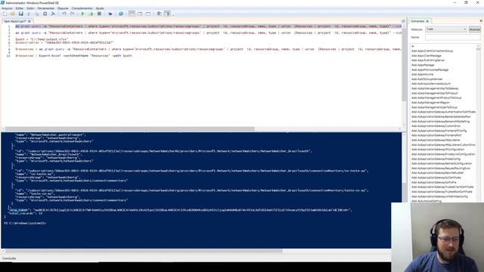Click the Nome filter input field
The image size is (484, 272).
(x=453, y=37)
